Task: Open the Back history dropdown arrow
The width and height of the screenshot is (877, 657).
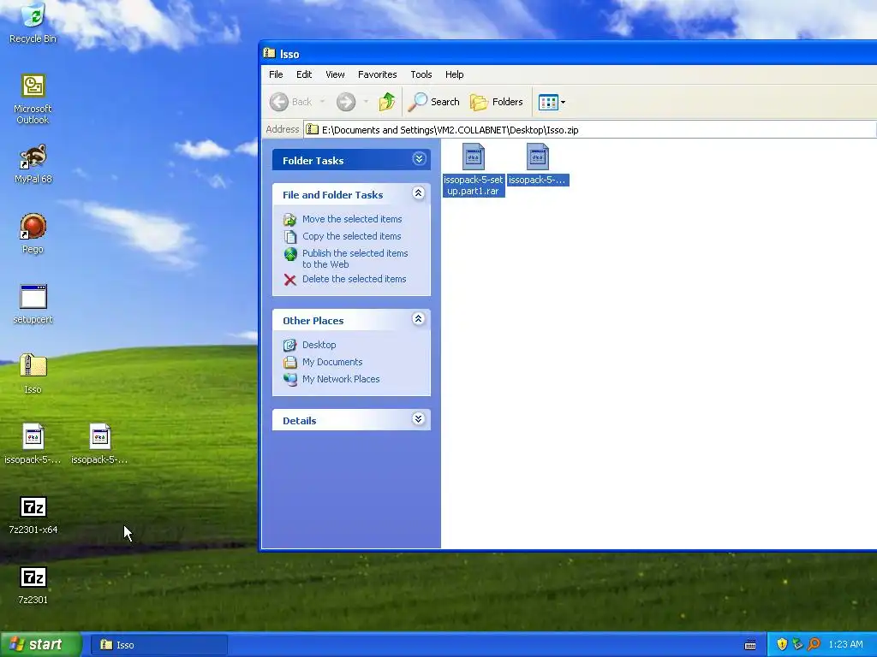Action: pyautogui.click(x=323, y=102)
